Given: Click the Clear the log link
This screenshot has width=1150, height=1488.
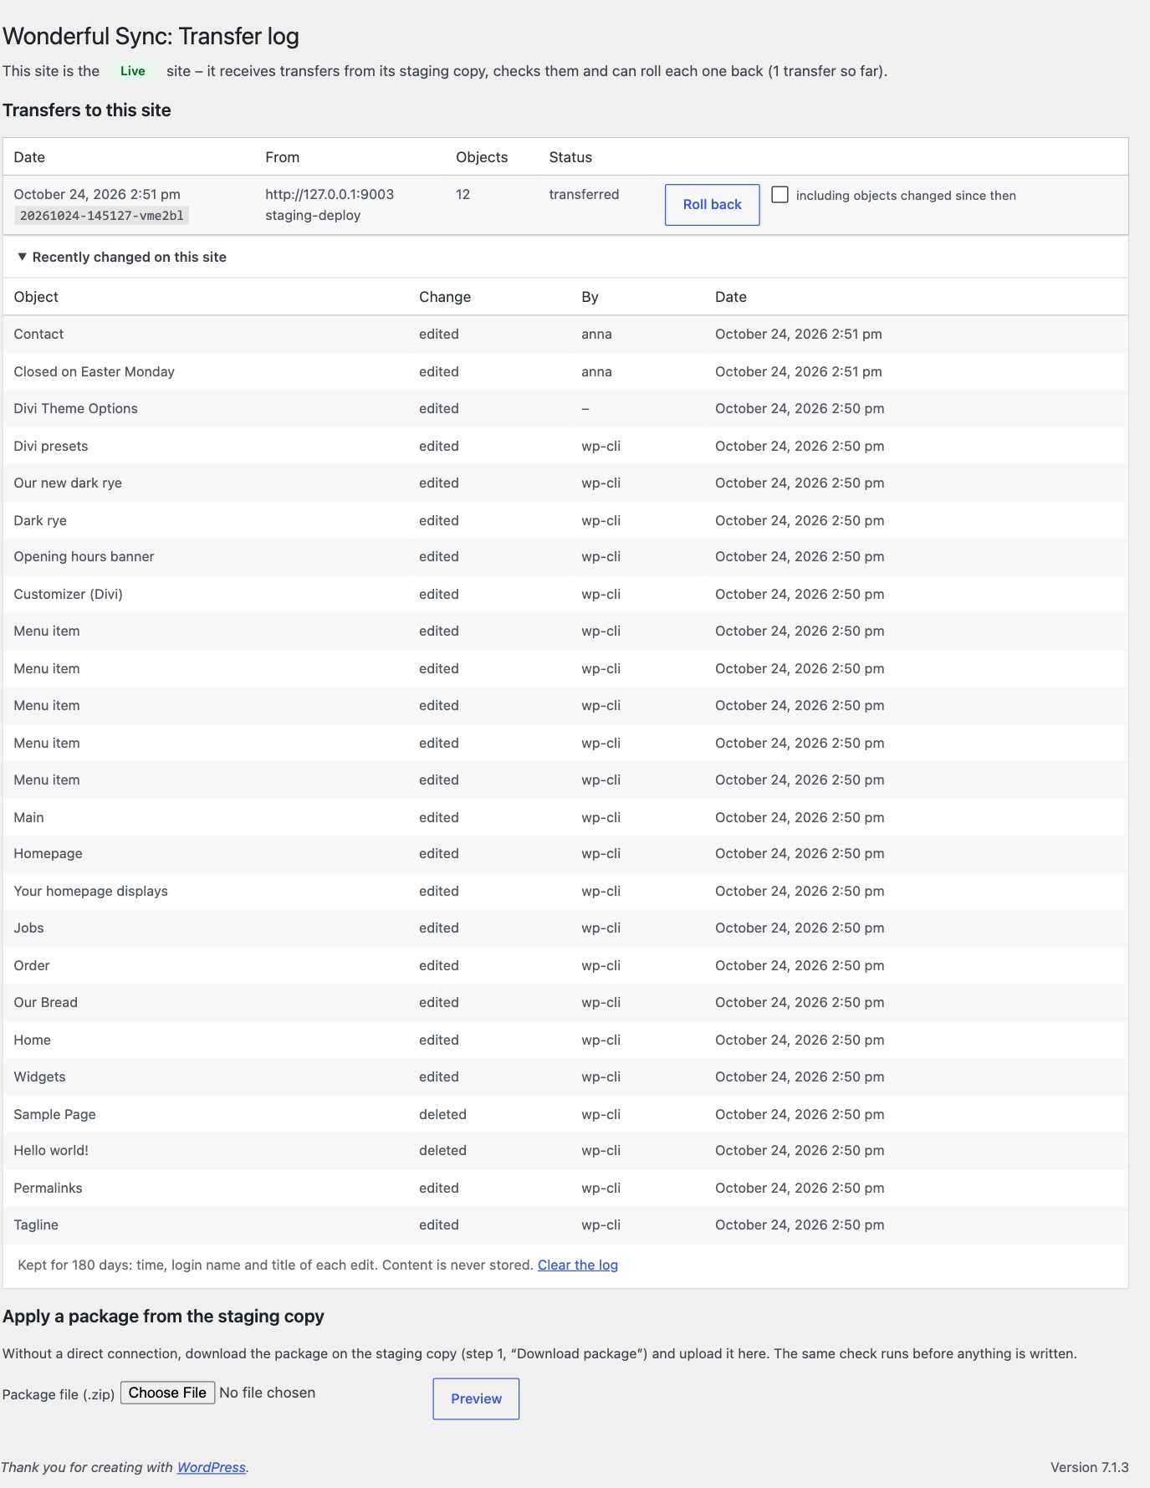Looking at the screenshot, I should [x=578, y=1265].
